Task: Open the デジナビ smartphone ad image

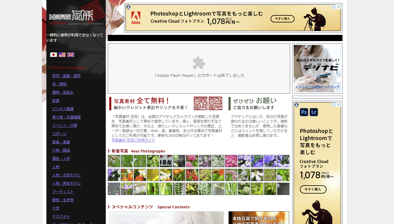Action: 317,69
